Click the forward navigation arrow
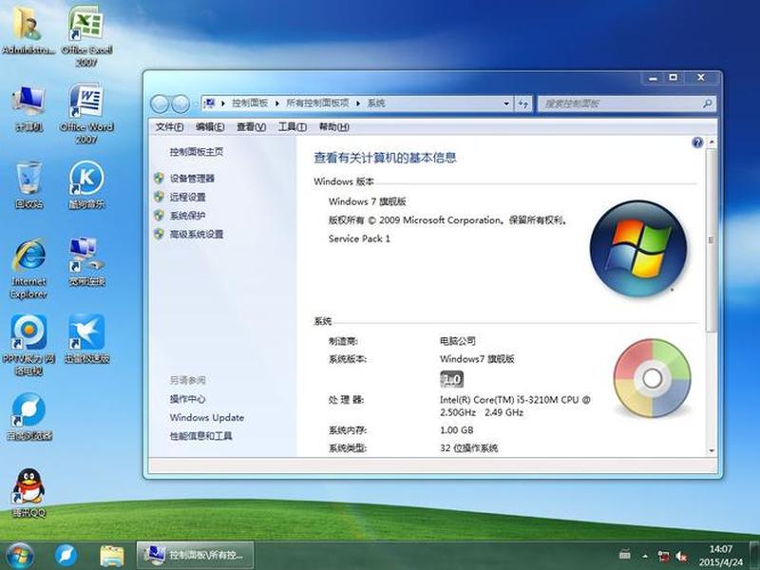The image size is (760, 570). point(180,104)
